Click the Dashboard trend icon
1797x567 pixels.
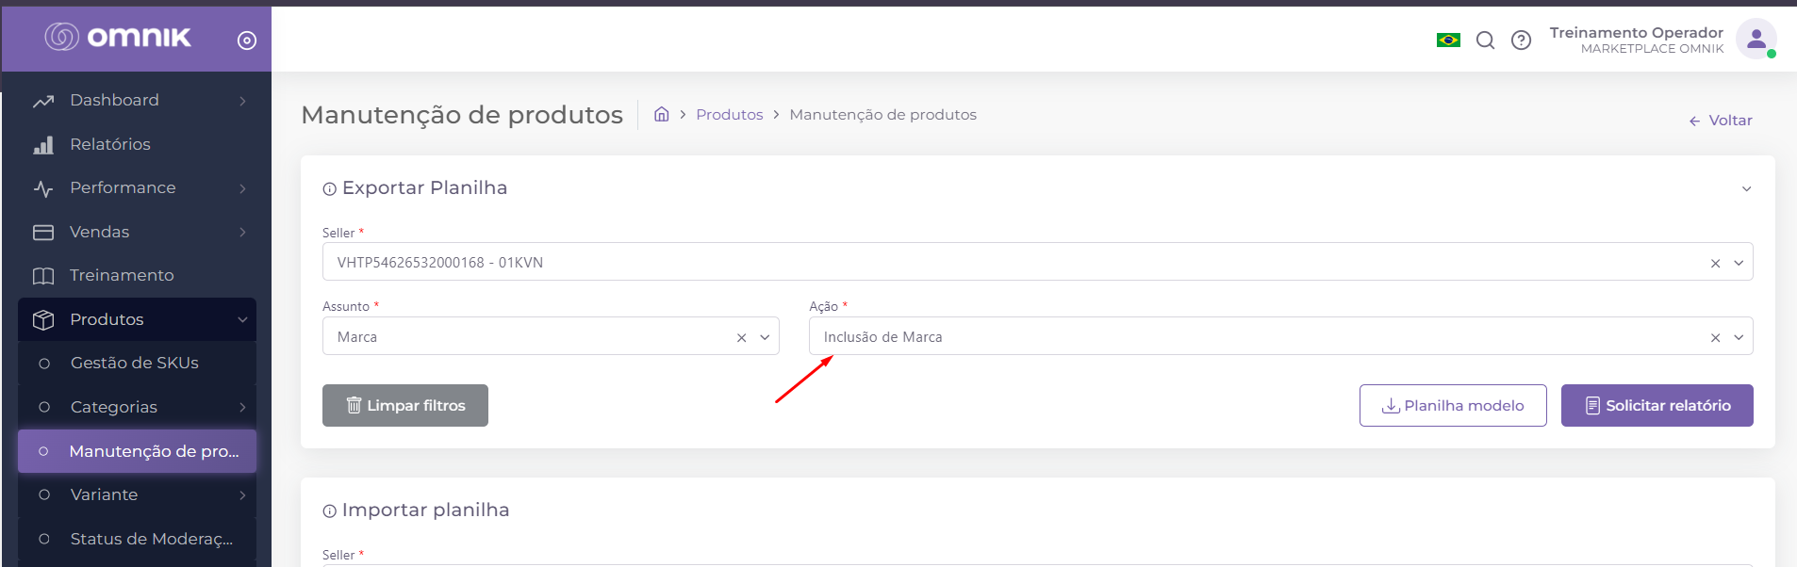click(x=43, y=101)
